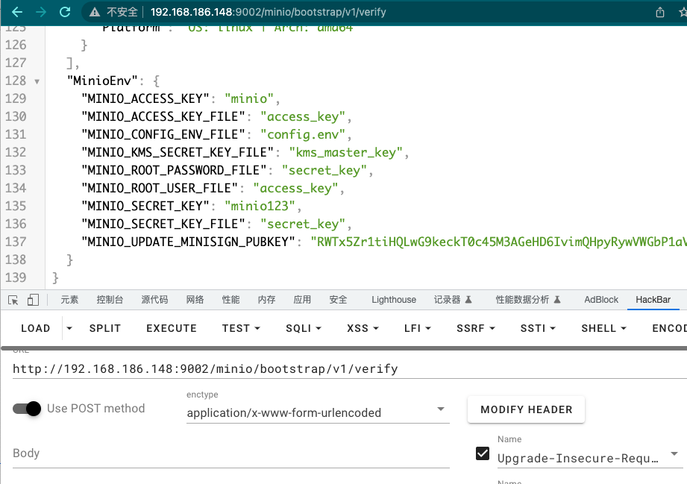Click the "minio123" secret key value
Screen dimensions: 687x484
click(x=260, y=206)
